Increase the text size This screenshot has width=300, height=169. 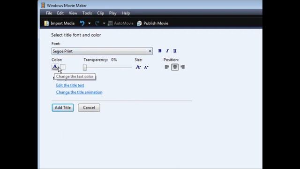coord(138,67)
